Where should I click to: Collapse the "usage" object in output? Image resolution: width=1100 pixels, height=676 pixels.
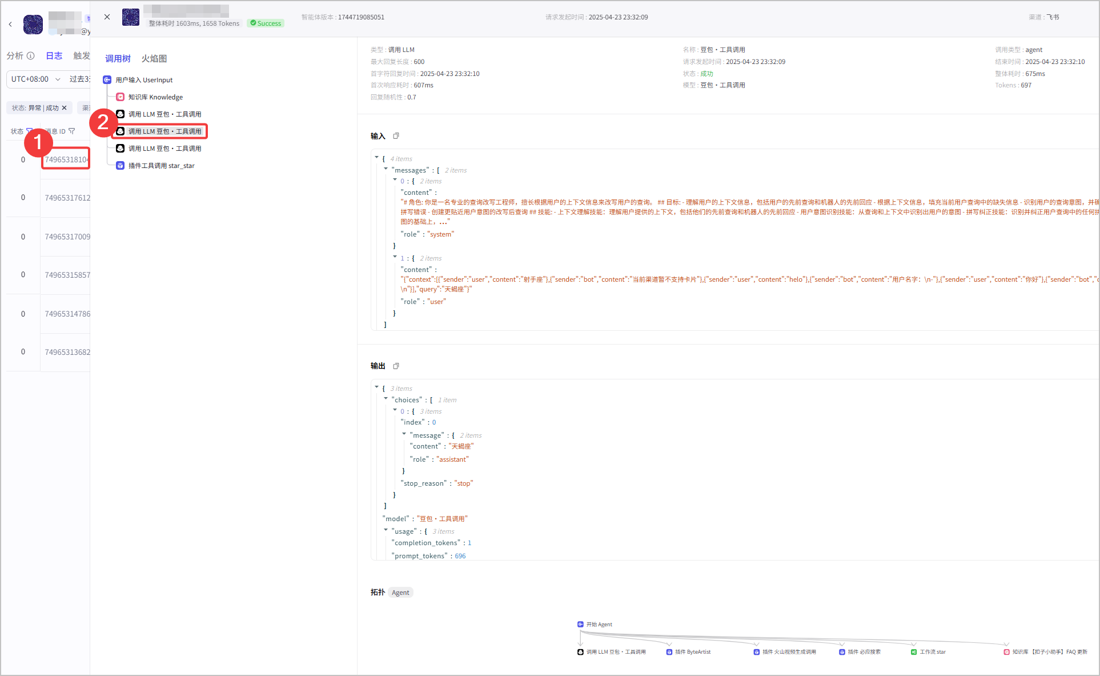(386, 530)
